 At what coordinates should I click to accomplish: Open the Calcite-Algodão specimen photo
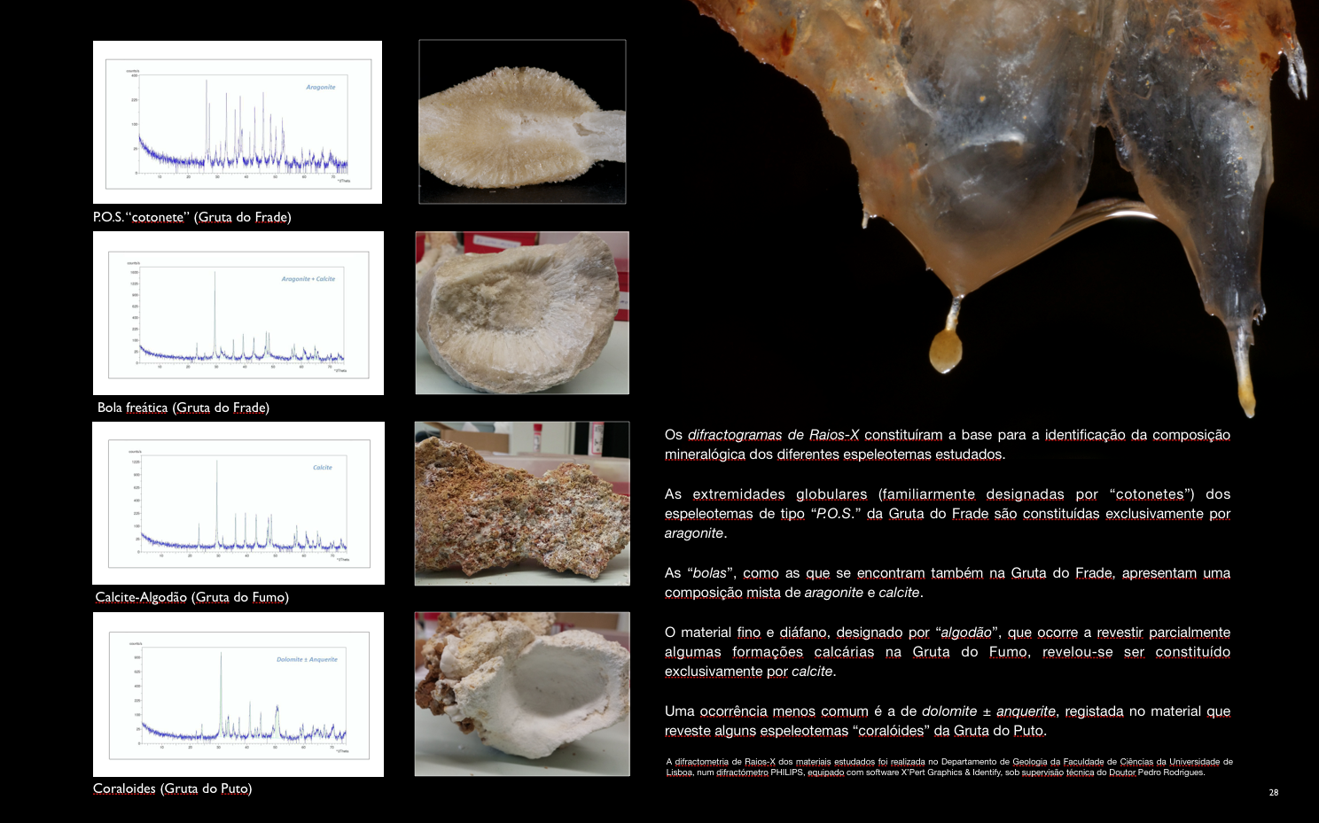pos(521,502)
